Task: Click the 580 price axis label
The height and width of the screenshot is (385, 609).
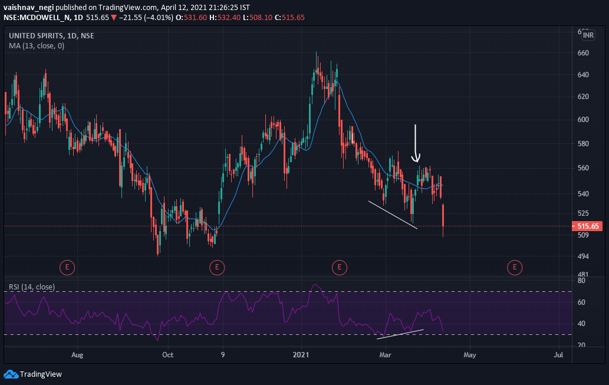Action: pos(583,144)
